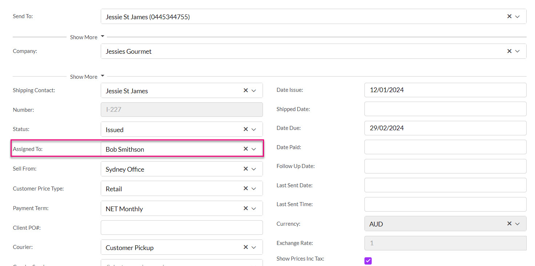Open the Send To dropdown arrow

point(518,17)
